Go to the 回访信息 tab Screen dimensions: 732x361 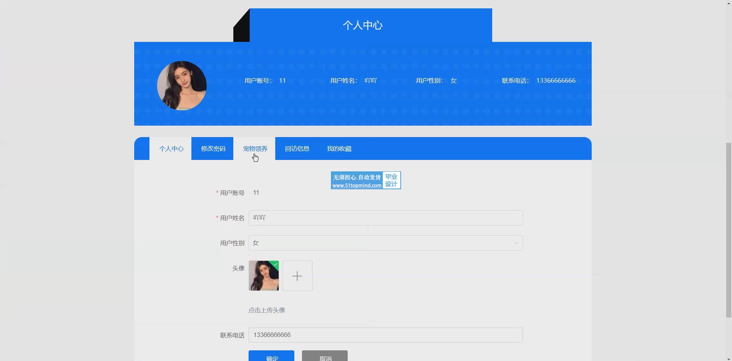[x=297, y=149]
